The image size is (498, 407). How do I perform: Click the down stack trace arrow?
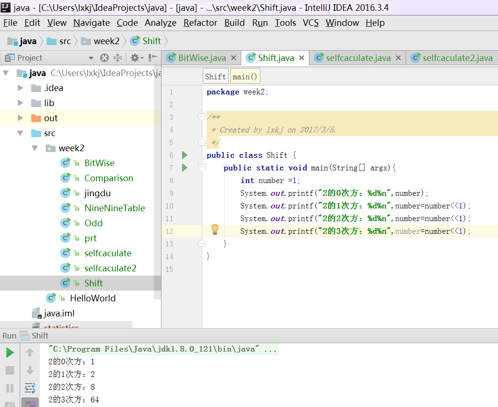point(30,370)
